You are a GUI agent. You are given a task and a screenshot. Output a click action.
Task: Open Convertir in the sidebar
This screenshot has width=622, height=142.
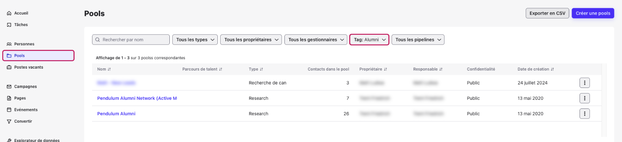pyautogui.click(x=23, y=121)
